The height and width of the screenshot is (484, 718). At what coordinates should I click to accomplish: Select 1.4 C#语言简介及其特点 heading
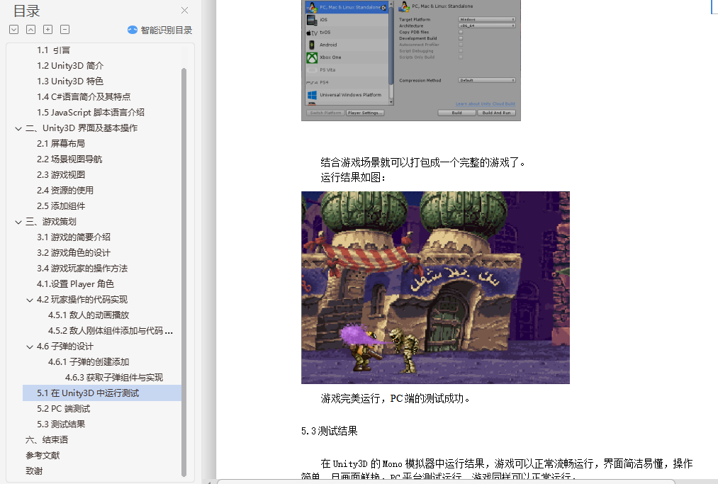[x=84, y=97]
